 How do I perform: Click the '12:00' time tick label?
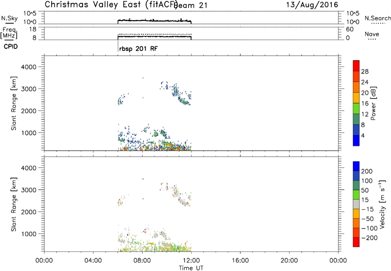[191, 261]
